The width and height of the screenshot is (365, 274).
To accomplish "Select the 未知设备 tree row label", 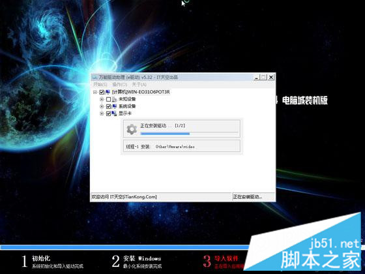I will coord(127,99).
